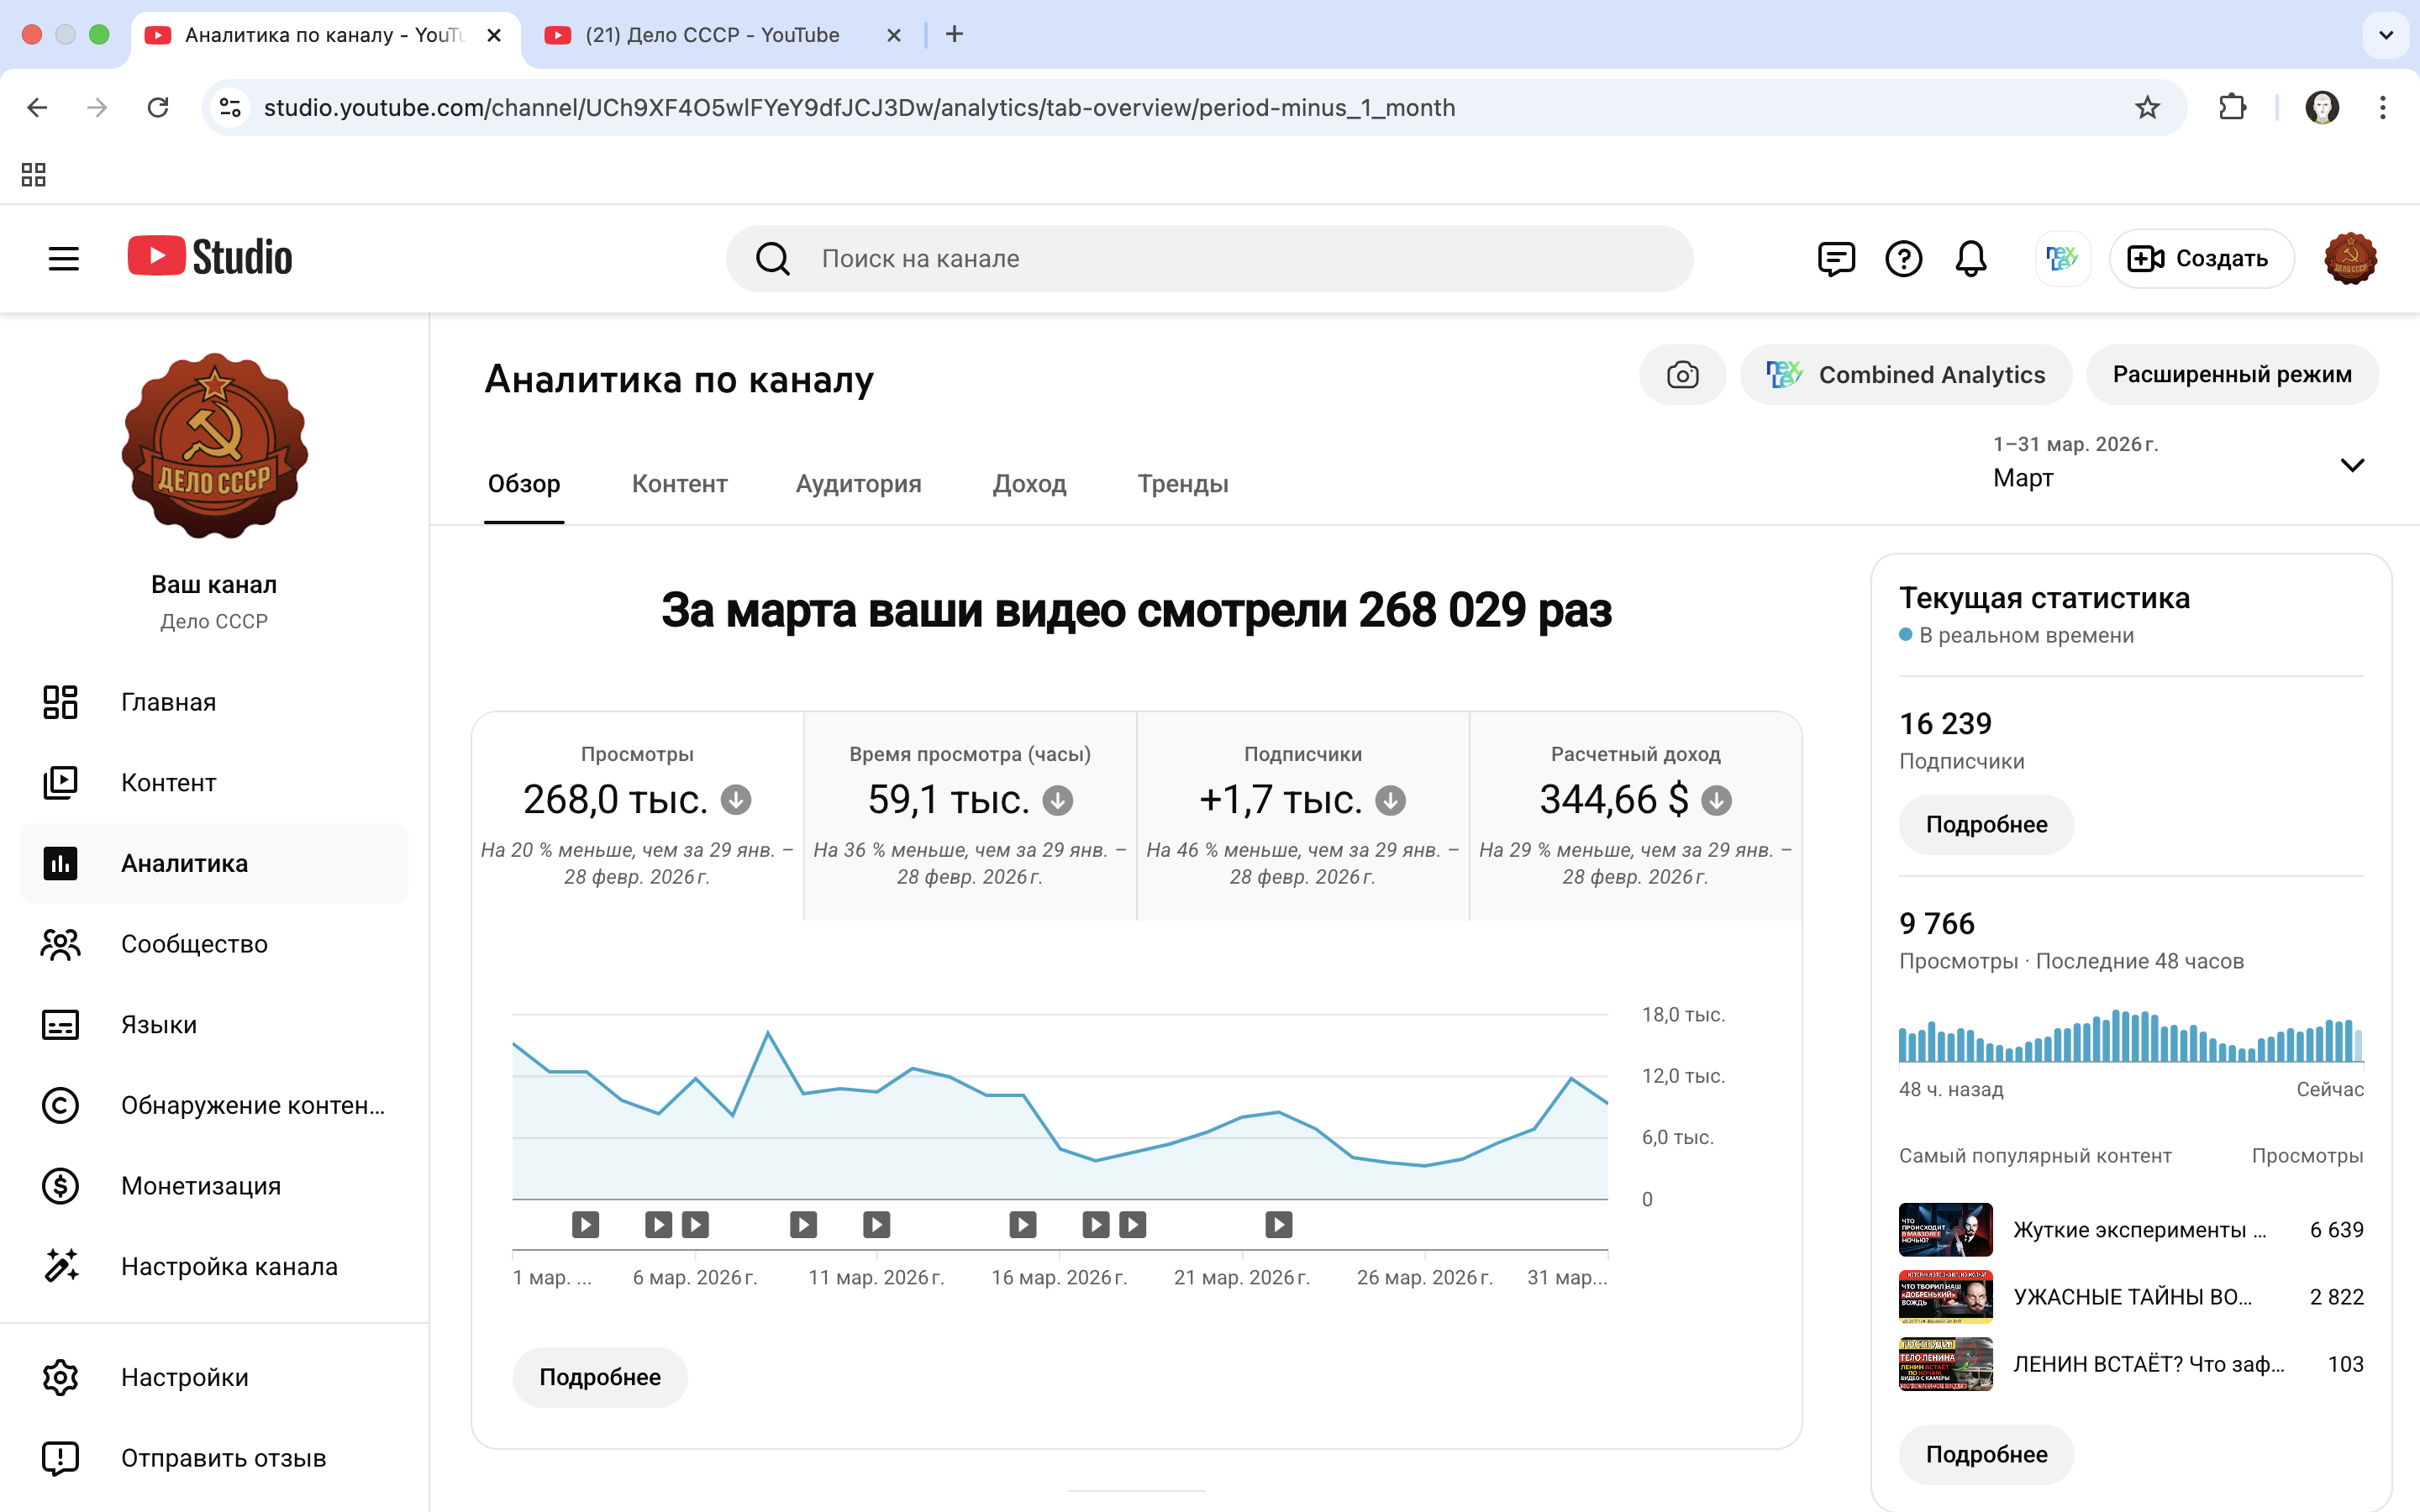This screenshot has height=1512, width=2420.
Task: Click the comments feedback icon in header
Action: point(1835,259)
